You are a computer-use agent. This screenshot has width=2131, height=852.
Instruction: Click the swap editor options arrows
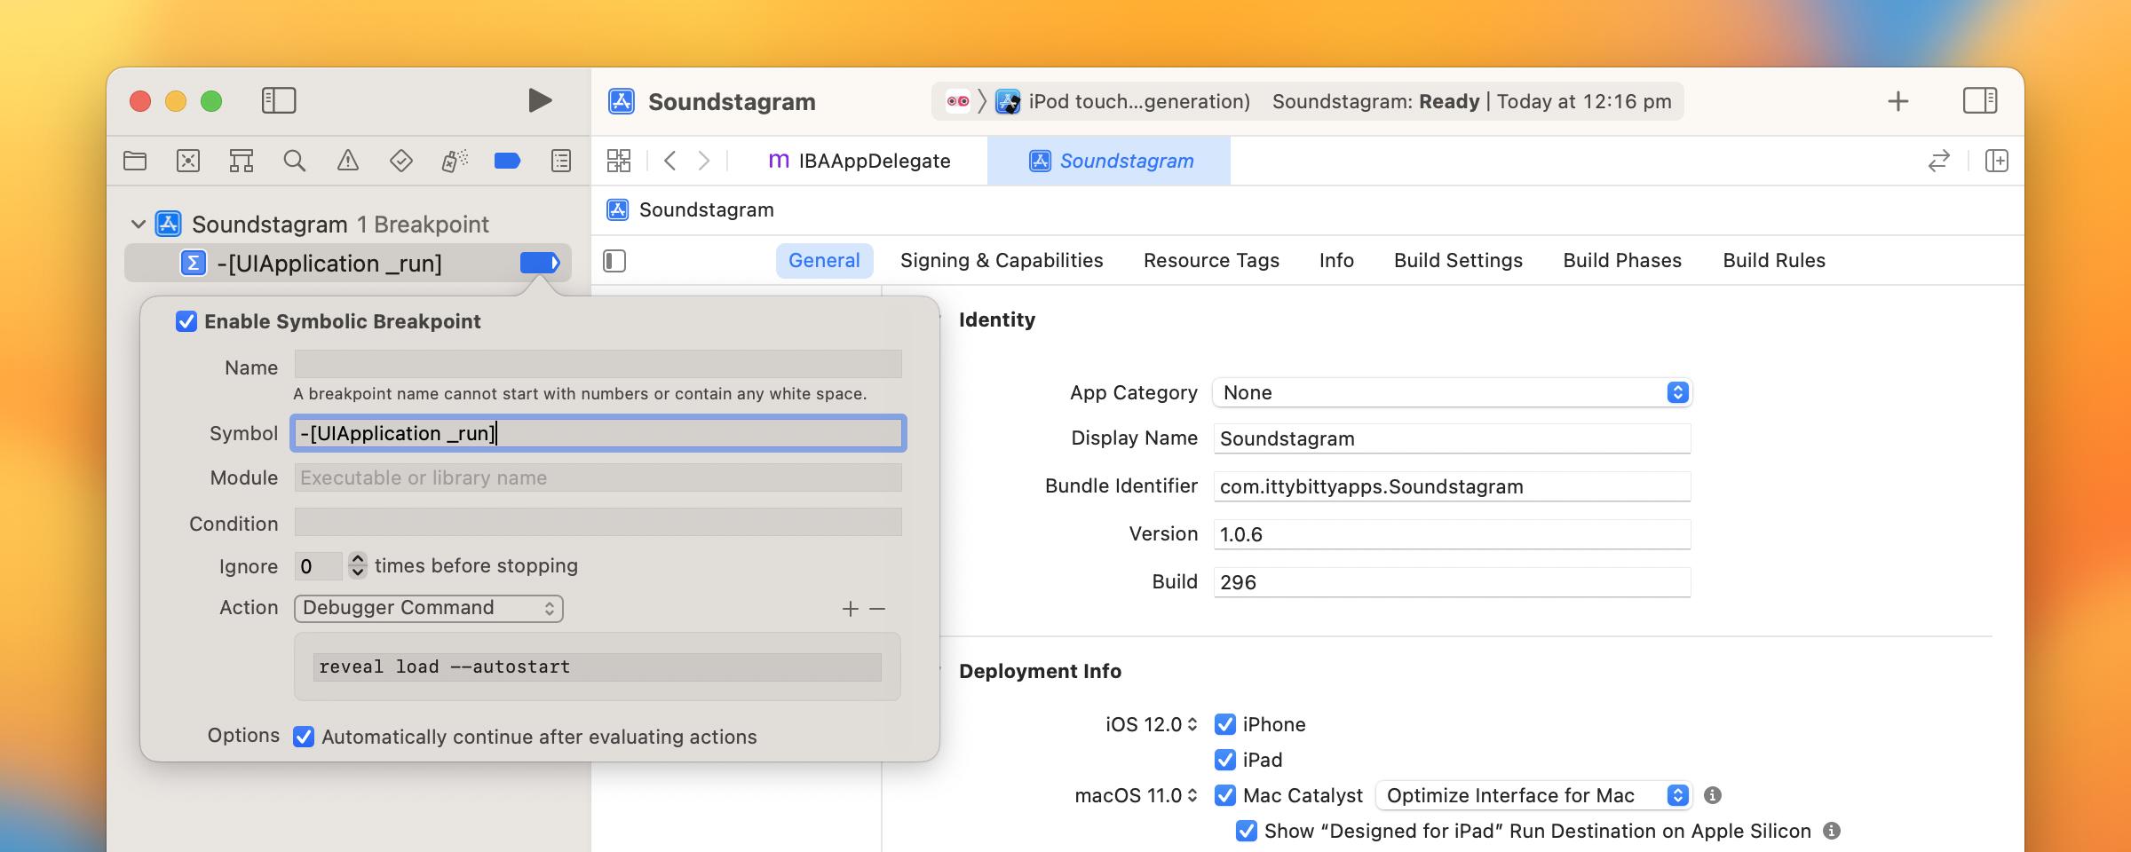coord(1939,161)
